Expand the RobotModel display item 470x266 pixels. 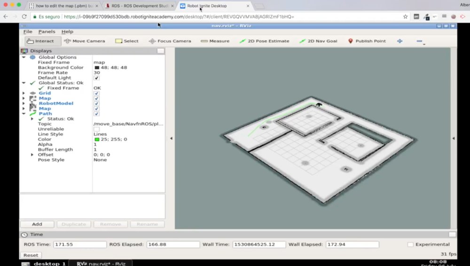pyautogui.click(x=23, y=103)
